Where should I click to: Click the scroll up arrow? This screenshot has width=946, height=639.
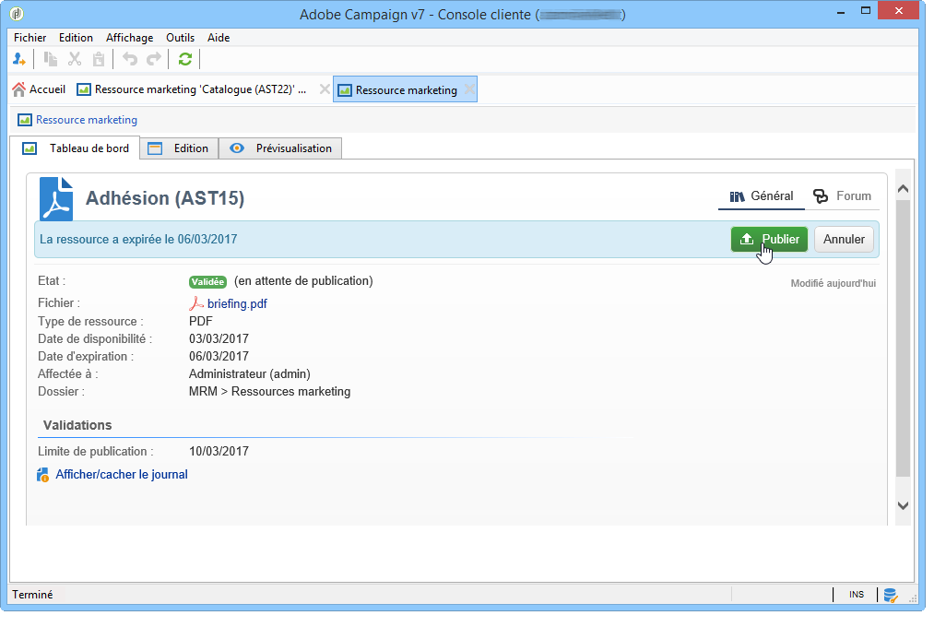[x=903, y=189]
